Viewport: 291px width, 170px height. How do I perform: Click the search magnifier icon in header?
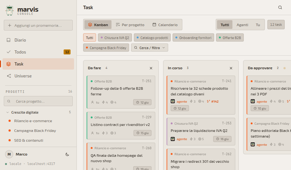coord(280,8)
